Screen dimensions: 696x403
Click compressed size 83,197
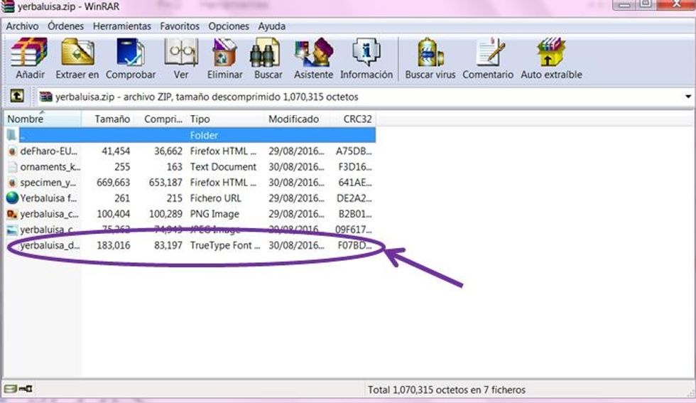point(168,245)
